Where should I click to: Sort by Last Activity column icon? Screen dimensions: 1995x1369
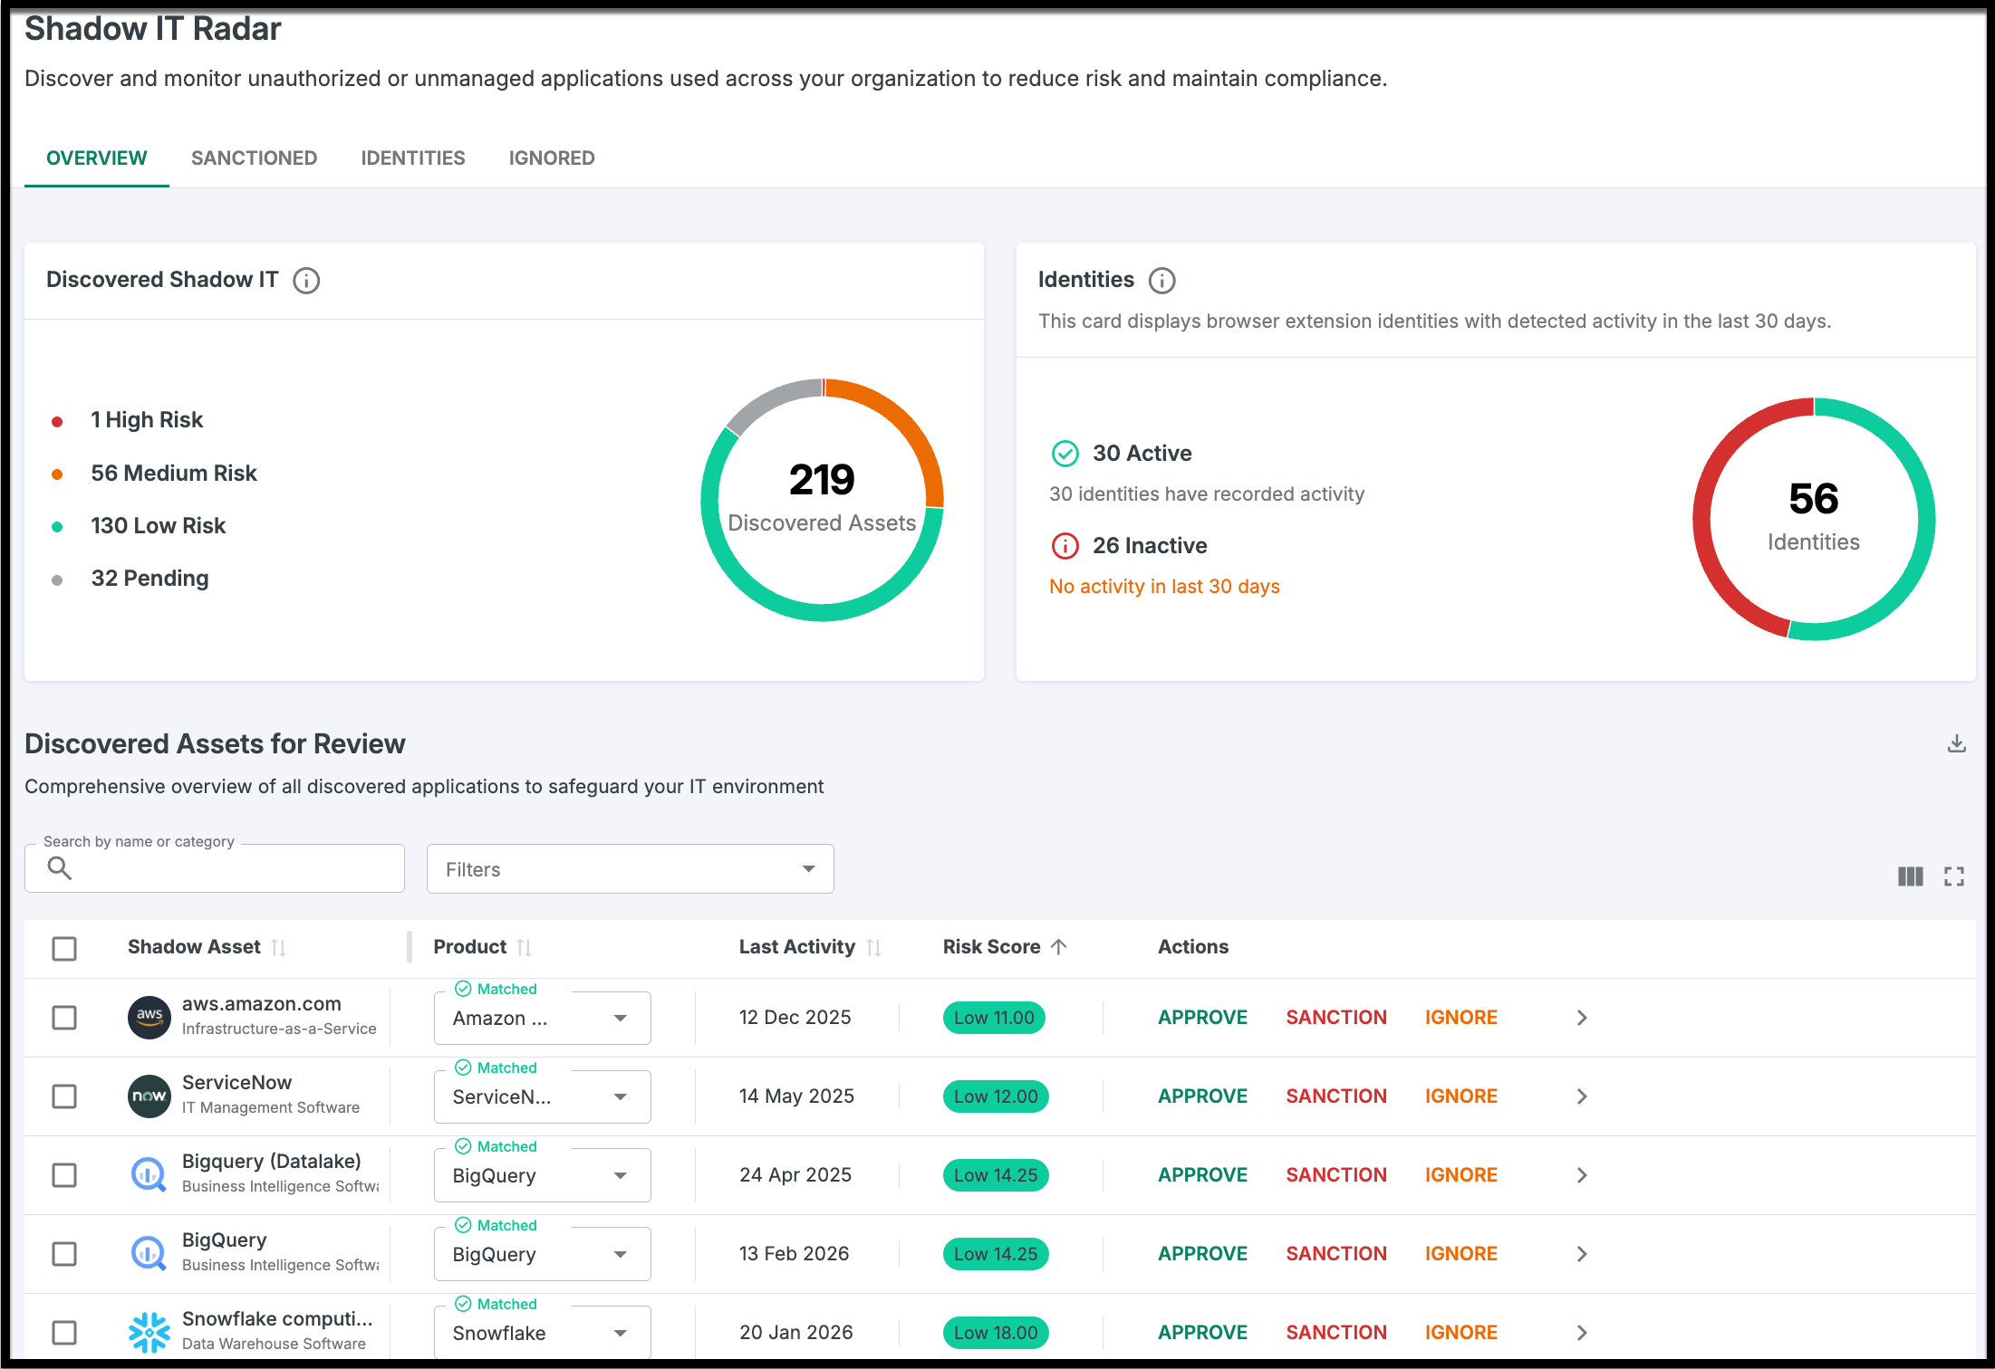pyautogui.click(x=873, y=948)
